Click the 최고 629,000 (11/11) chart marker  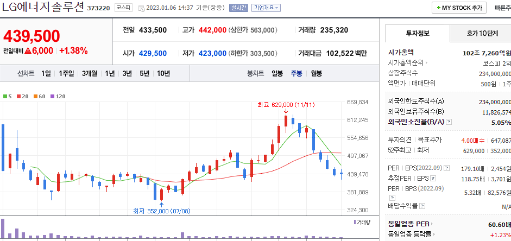[x=286, y=105]
